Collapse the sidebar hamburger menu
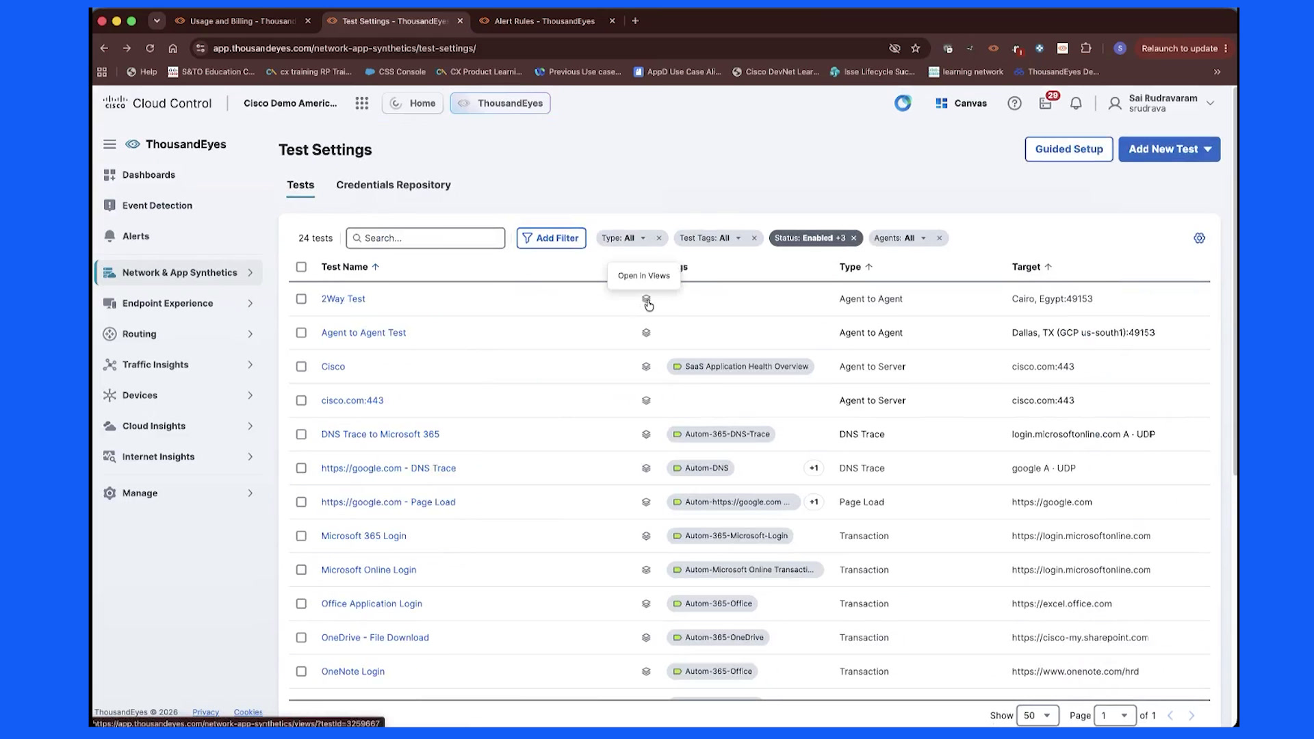This screenshot has width=1314, height=739. 109,144
